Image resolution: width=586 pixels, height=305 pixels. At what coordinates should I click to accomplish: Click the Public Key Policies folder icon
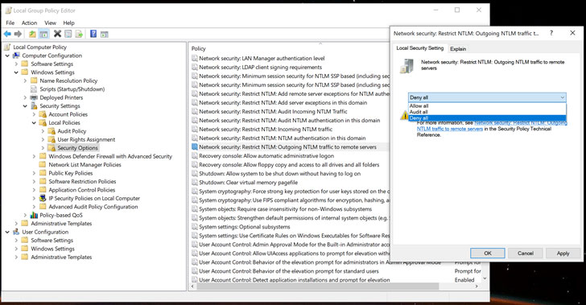[x=43, y=173]
